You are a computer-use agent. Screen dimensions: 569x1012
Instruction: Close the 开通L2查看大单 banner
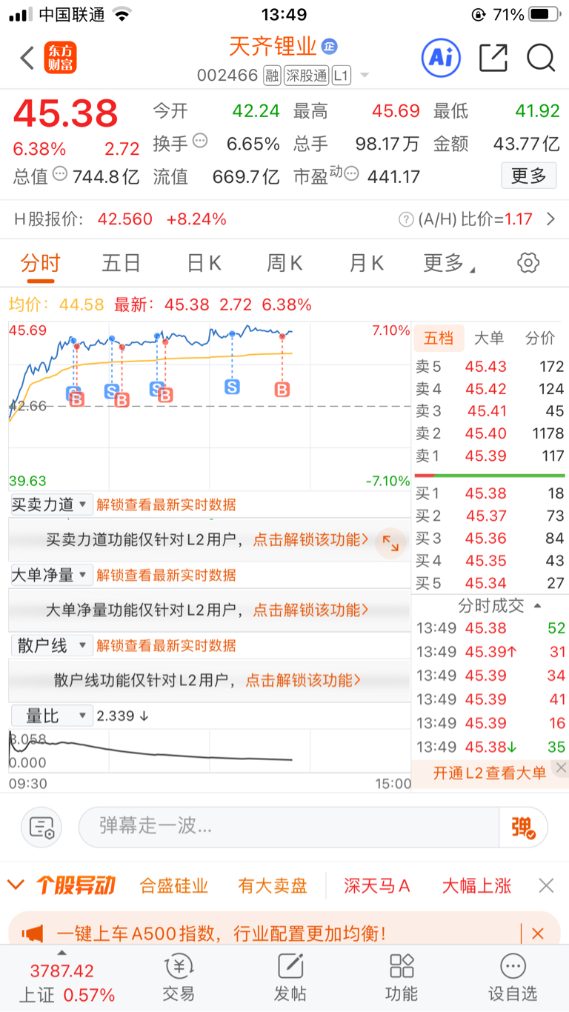click(561, 768)
